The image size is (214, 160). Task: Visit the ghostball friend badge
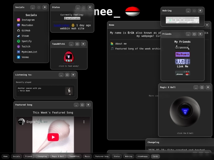pyautogui.click(x=182, y=47)
